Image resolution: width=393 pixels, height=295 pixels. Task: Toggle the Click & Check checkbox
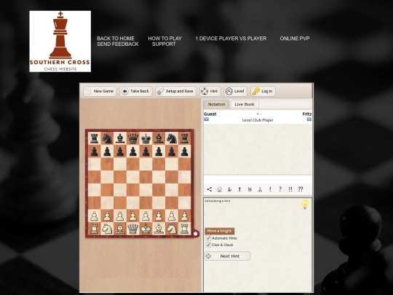(x=208, y=245)
